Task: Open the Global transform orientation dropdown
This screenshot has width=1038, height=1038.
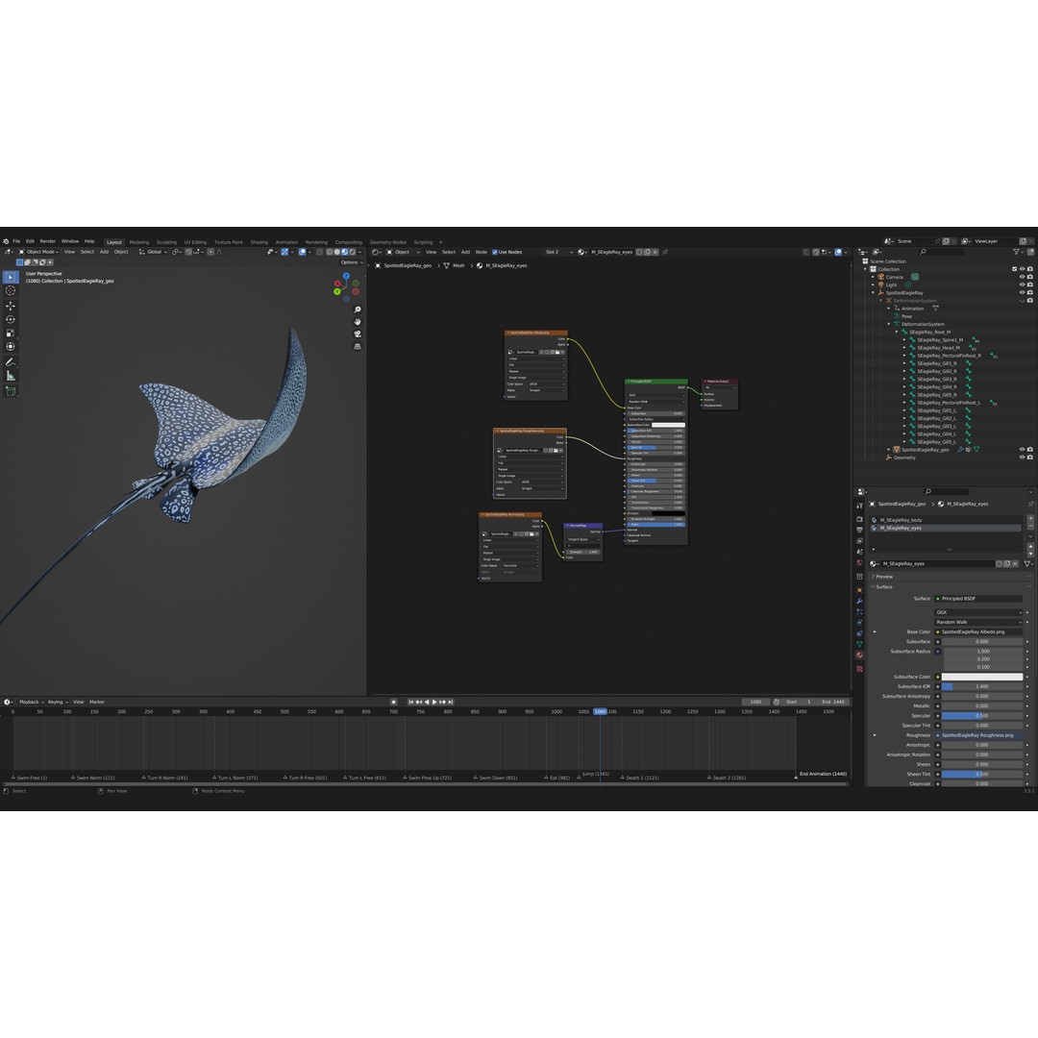Action: 153,252
